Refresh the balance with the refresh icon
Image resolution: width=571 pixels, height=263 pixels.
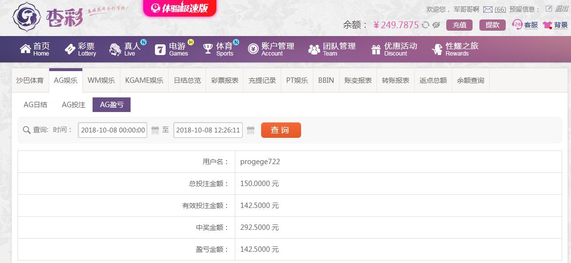(425, 25)
